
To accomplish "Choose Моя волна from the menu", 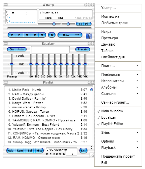I will click(x=118, y=16).
